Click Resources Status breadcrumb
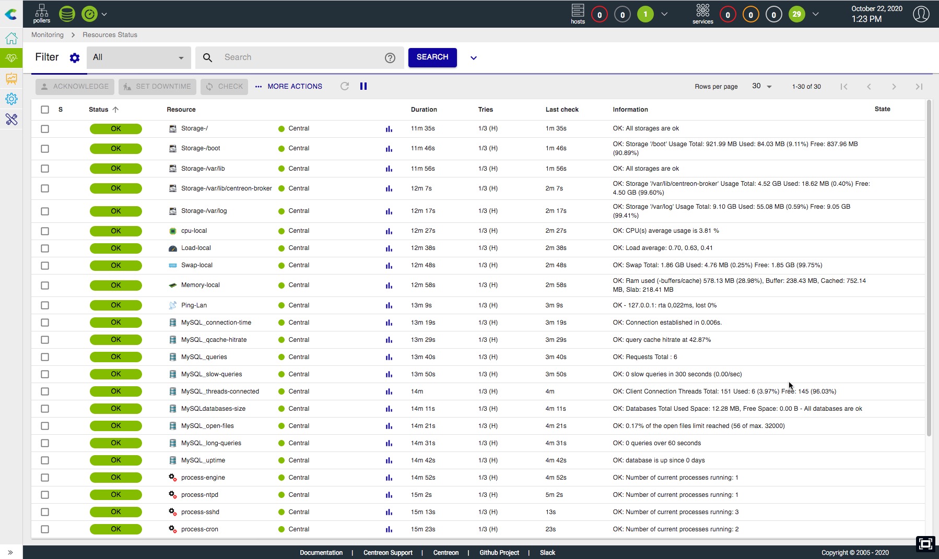The height and width of the screenshot is (559, 939). point(110,35)
